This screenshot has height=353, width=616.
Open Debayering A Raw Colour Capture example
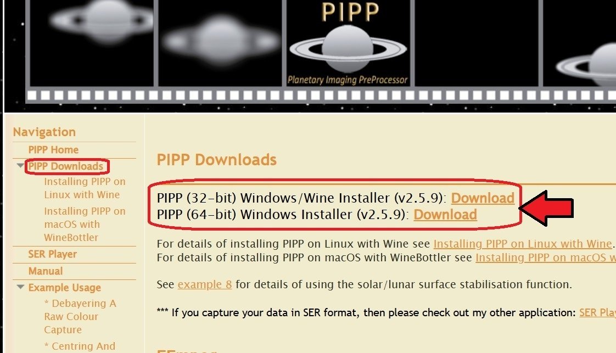80,316
